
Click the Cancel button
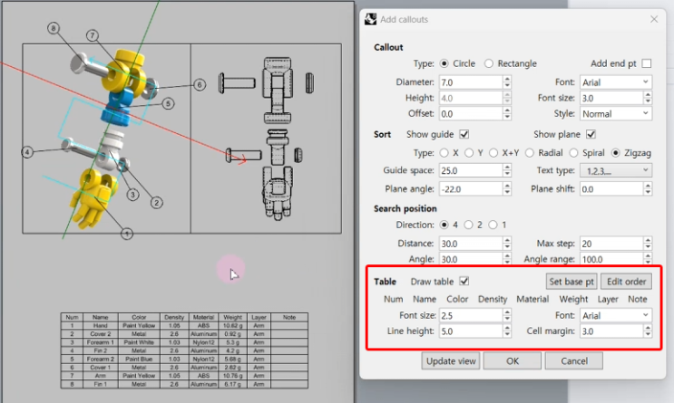tap(574, 361)
